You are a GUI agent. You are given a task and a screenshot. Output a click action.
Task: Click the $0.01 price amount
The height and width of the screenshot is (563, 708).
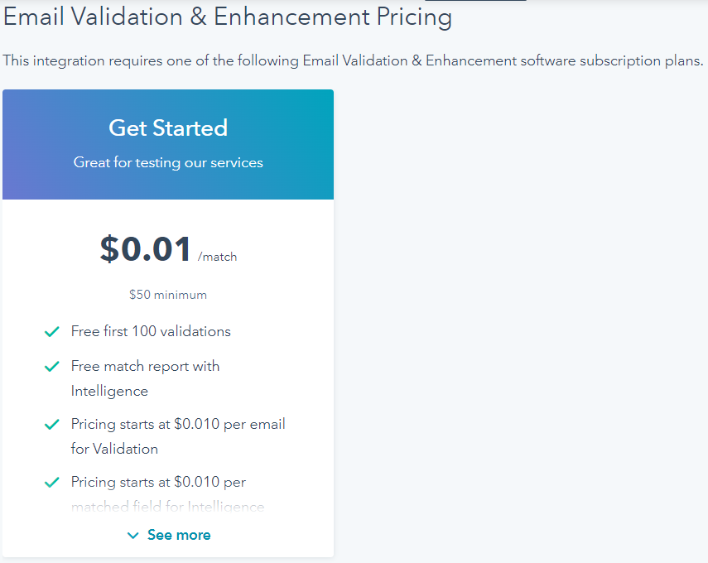click(146, 249)
